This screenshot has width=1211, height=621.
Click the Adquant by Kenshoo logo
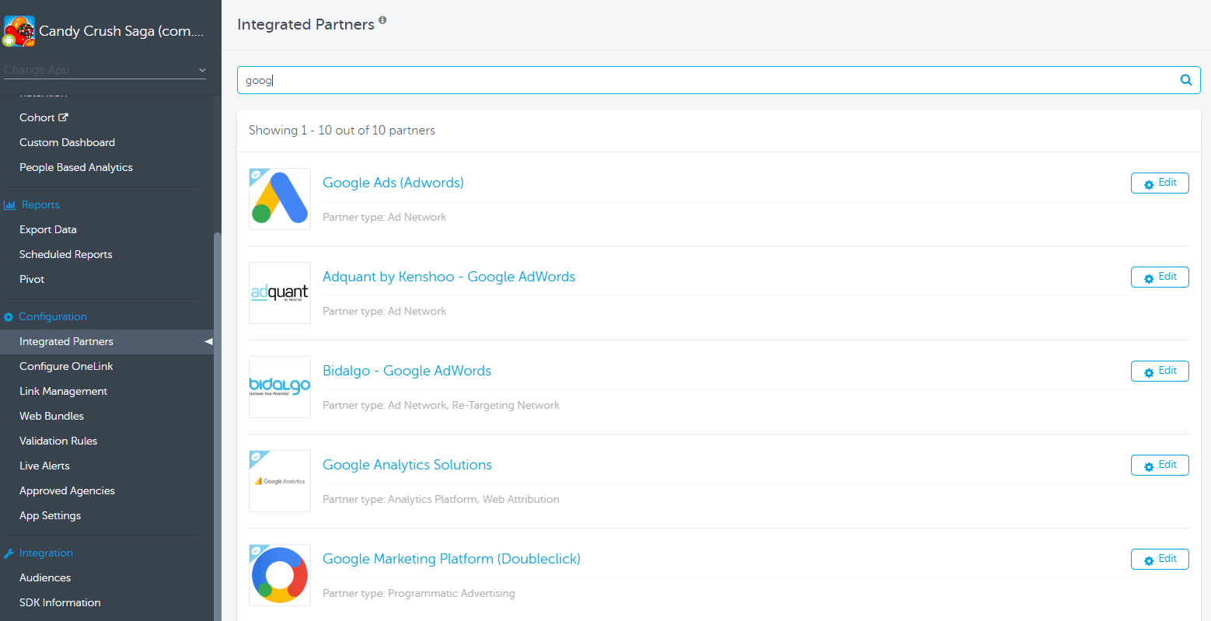point(280,293)
